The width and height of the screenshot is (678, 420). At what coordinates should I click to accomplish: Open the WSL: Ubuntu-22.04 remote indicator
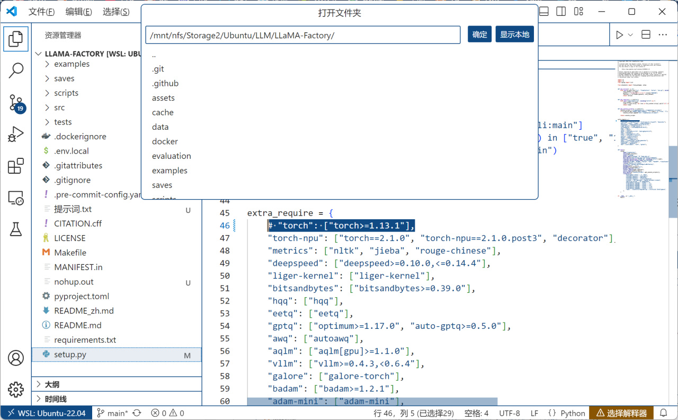click(x=46, y=413)
